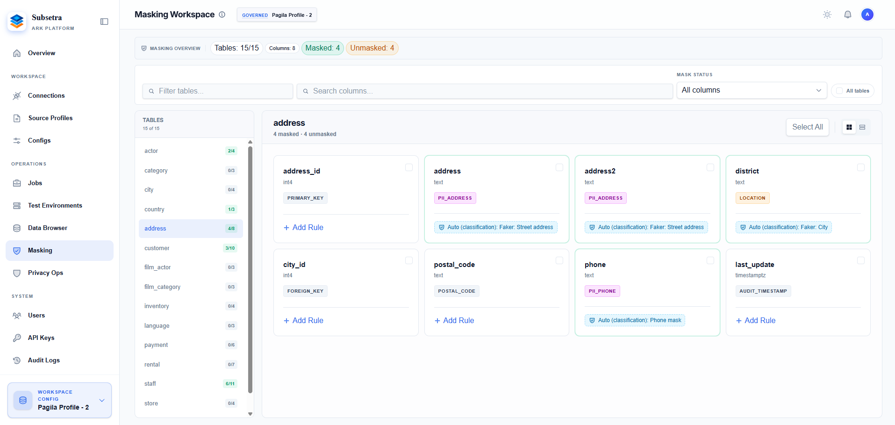Viewport: 895px width, 425px height.
Task: Click the Subsetra logo icon
Action: [17, 22]
